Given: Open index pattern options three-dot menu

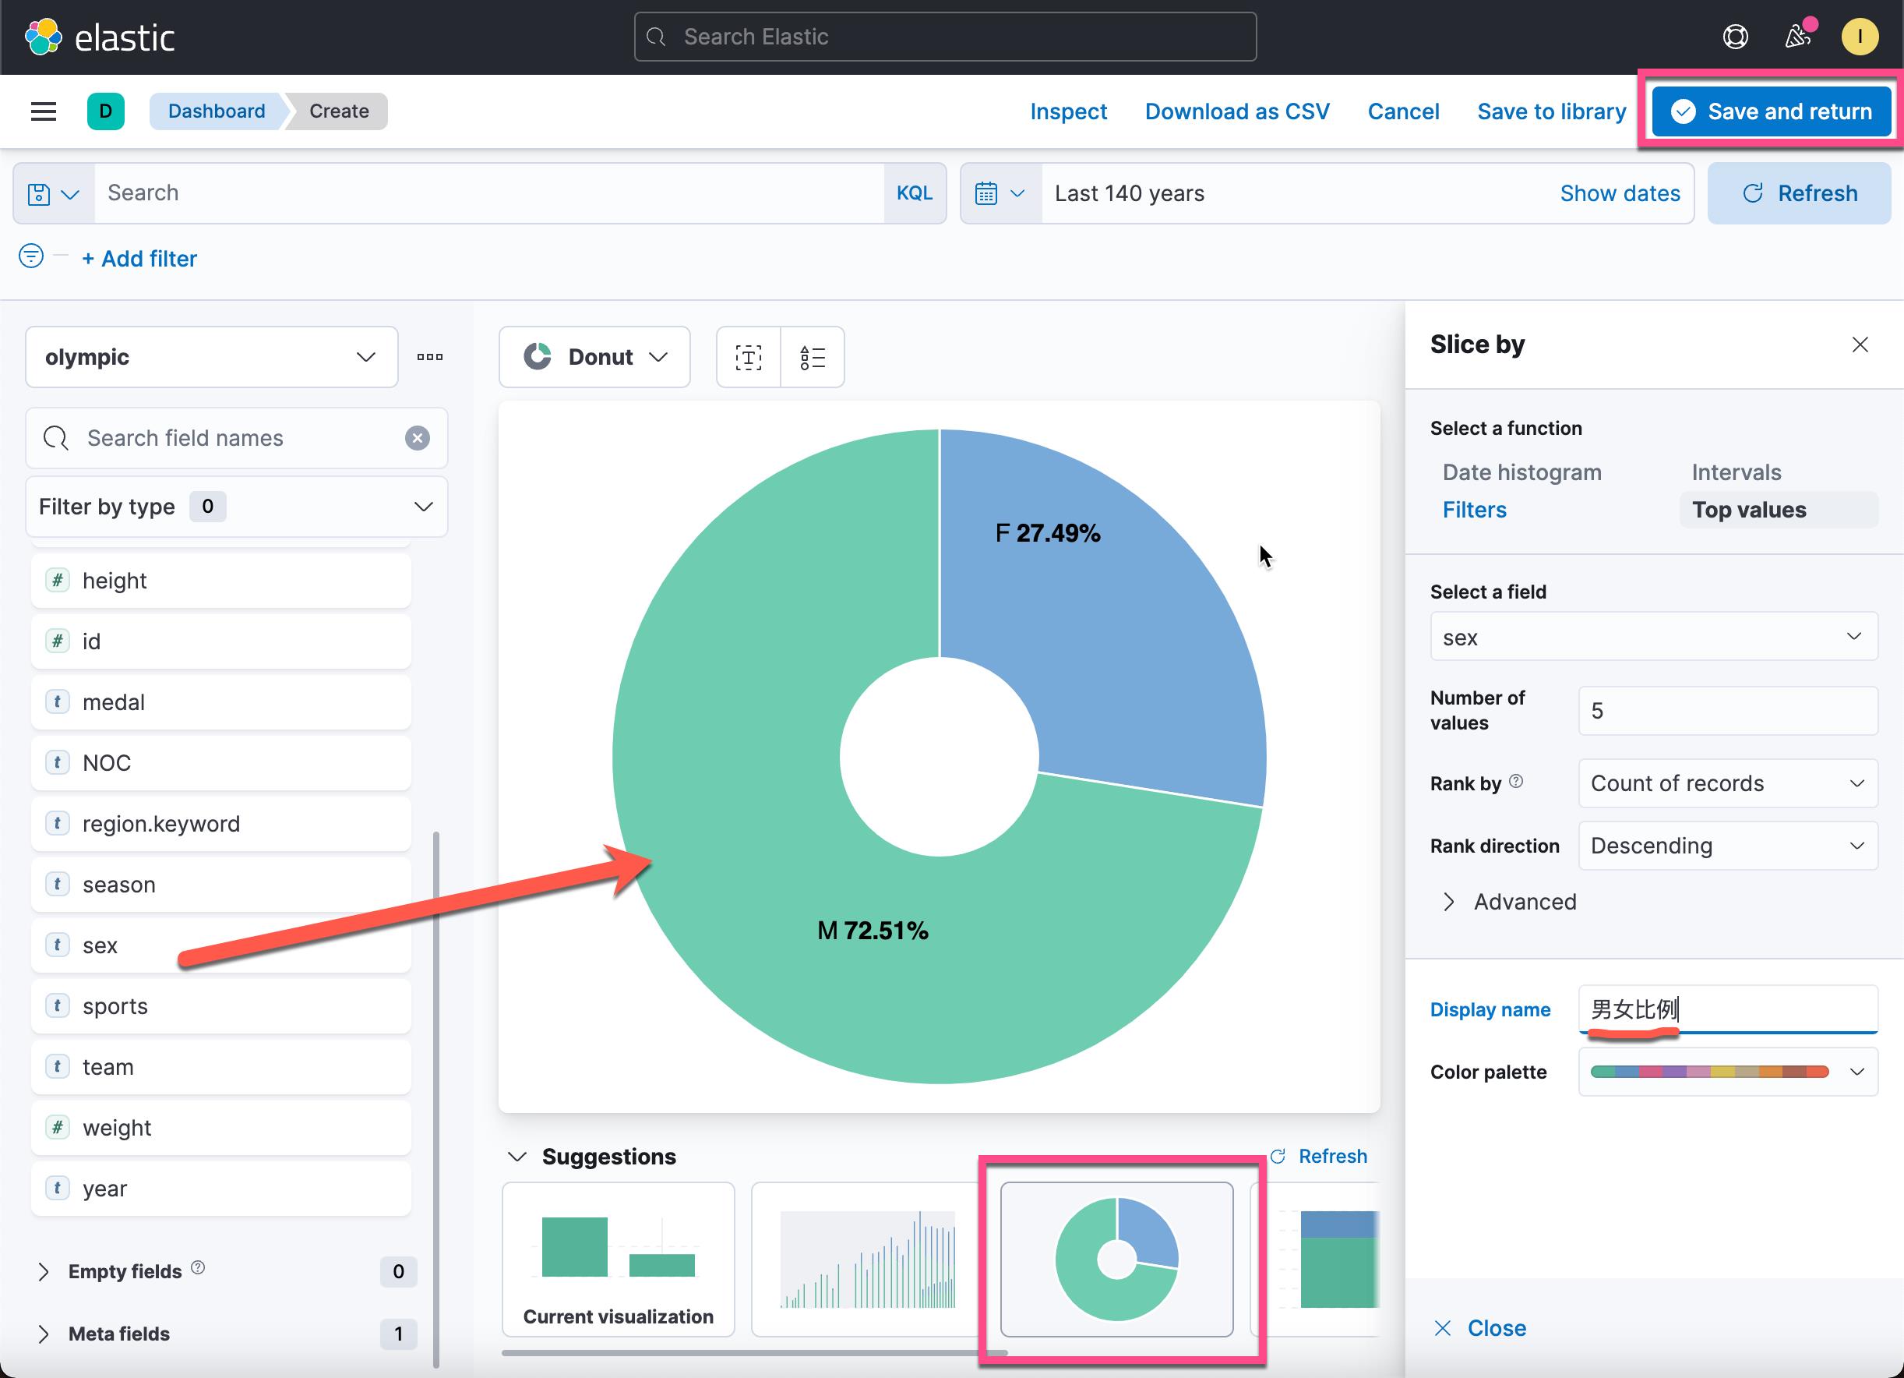Looking at the screenshot, I should click(430, 357).
